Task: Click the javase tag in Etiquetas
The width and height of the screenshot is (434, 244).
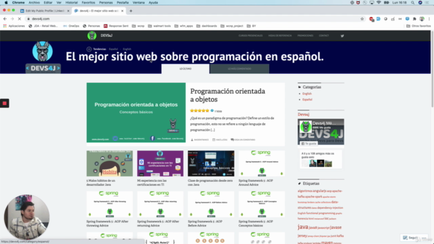Action: click(336, 228)
